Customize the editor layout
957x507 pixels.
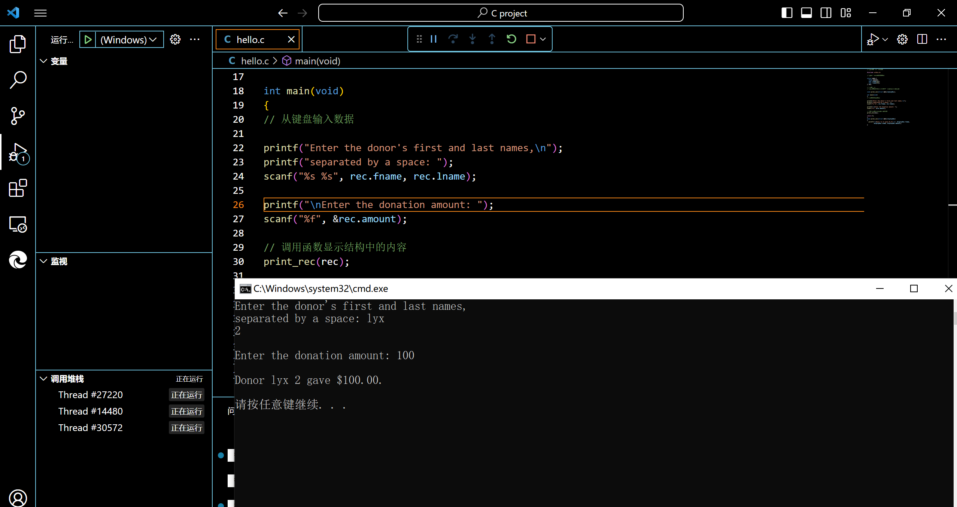pyautogui.click(x=845, y=13)
